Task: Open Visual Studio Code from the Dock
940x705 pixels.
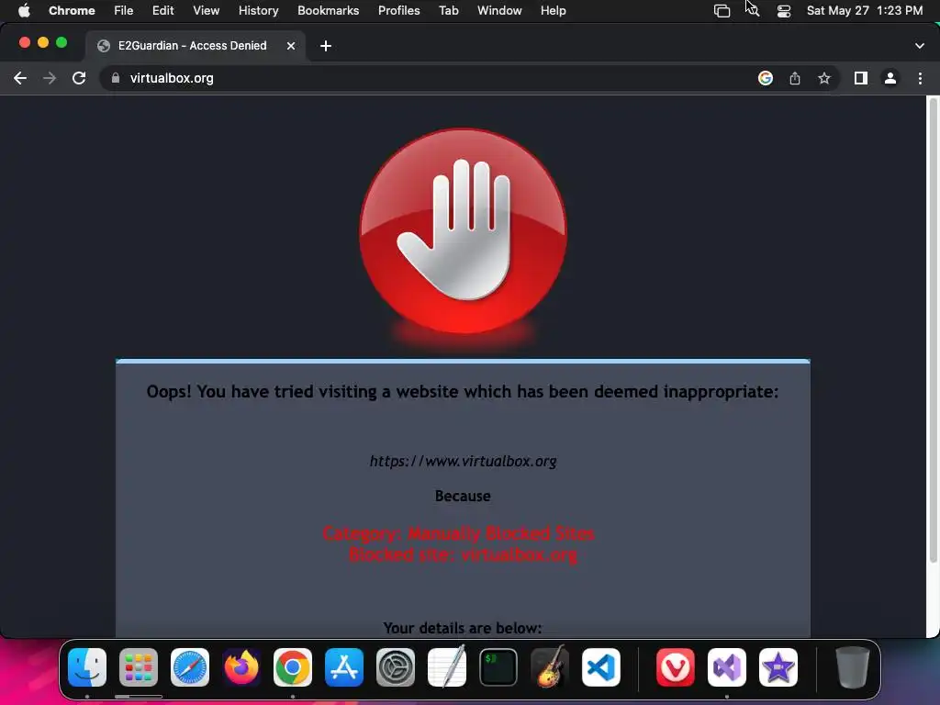Action: pos(601,667)
